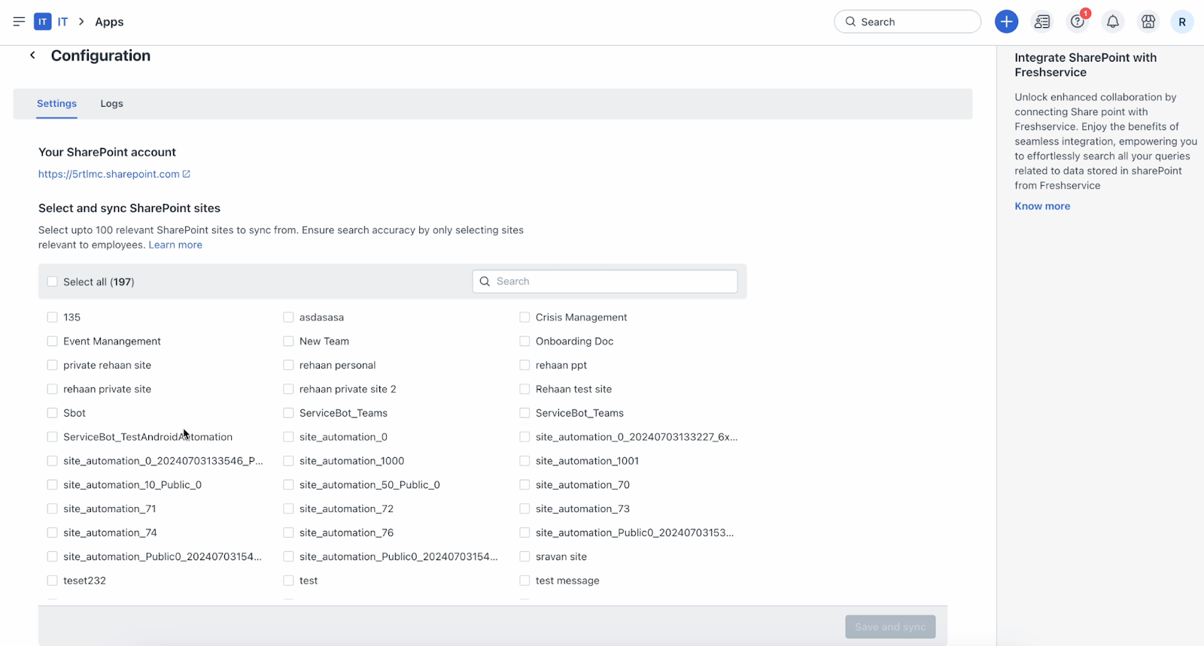Check the rehaan ppt checkbox
The image size is (1204, 646).
524,365
